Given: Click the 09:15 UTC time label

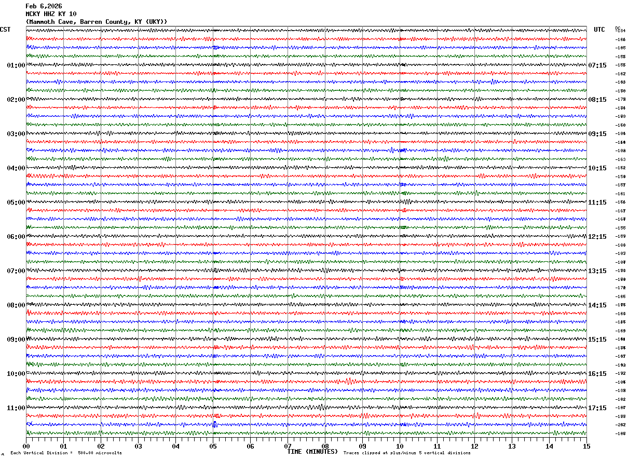Looking at the screenshot, I should [597, 134].
